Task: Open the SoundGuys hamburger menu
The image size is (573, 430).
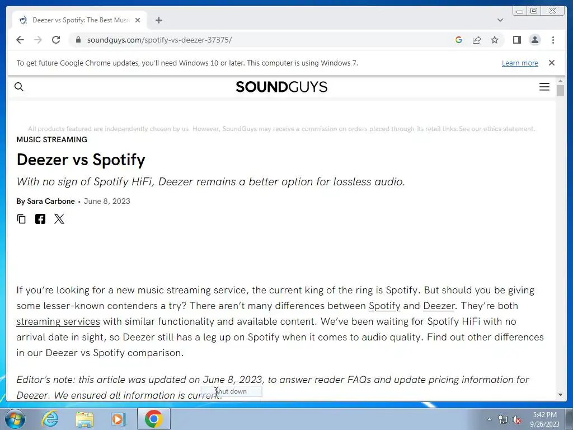Action: 544,87
